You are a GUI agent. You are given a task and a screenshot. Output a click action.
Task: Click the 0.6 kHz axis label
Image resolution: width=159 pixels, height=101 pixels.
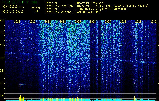[2, 96]
